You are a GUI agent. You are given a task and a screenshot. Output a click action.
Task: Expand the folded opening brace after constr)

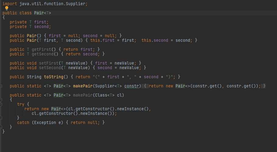click(145, 86)
